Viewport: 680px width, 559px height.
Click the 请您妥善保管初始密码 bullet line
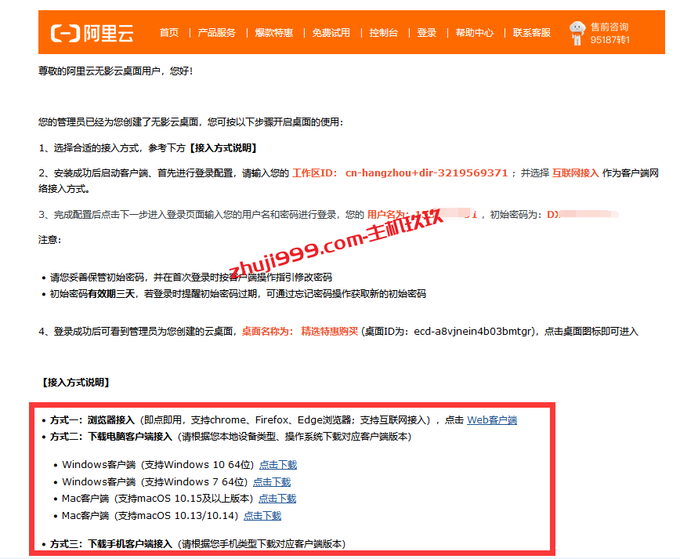click(x=191, y=278)
